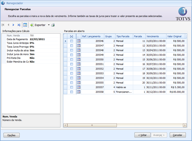192x141 pixels.
Task: Sort by Ref. Lançamento column header
Action: (93, 36)
